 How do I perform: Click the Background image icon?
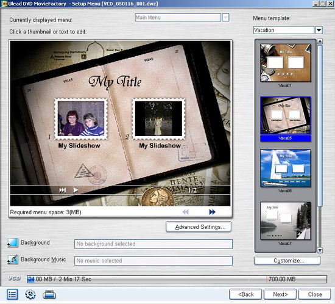point(13,243)
